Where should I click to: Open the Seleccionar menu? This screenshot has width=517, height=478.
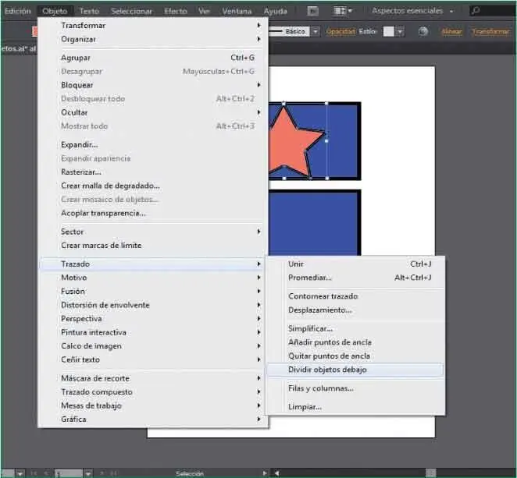131,11
